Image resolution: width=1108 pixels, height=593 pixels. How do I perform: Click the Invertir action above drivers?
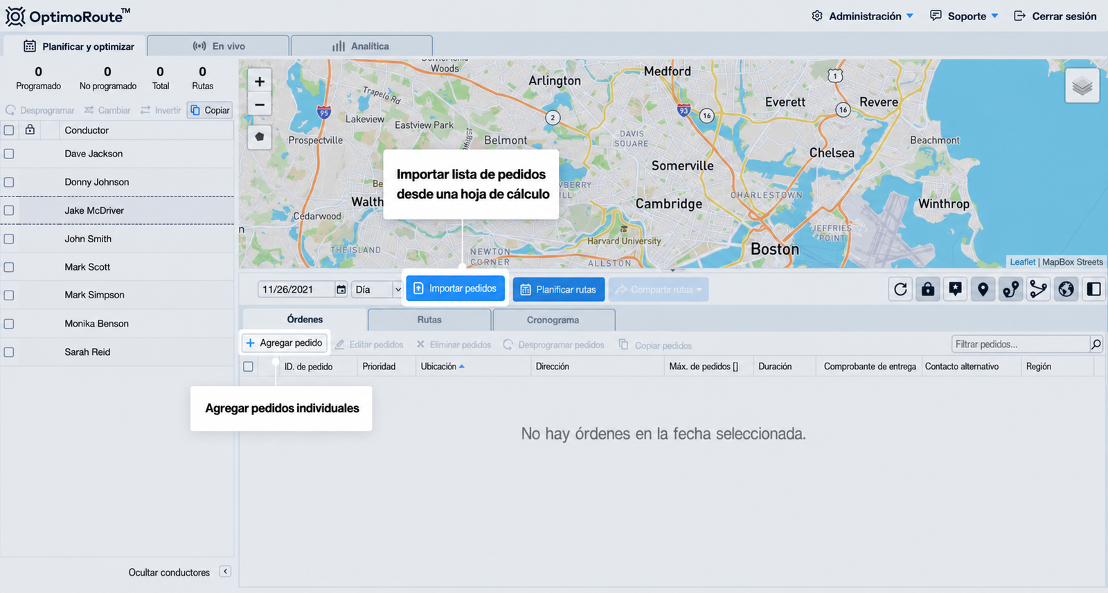(161, 110)
